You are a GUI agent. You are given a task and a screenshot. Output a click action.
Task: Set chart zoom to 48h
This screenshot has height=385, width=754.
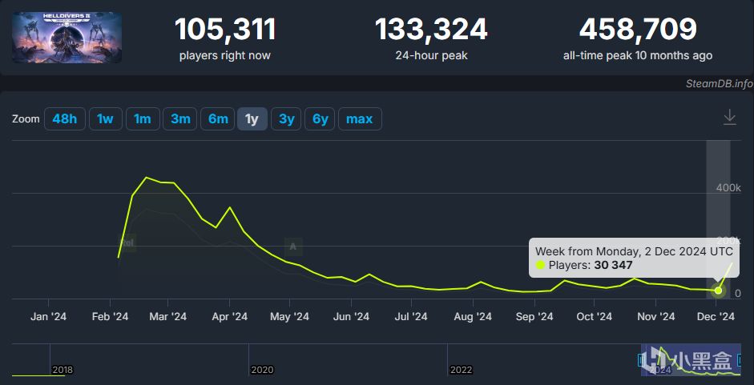click(65, 118)
